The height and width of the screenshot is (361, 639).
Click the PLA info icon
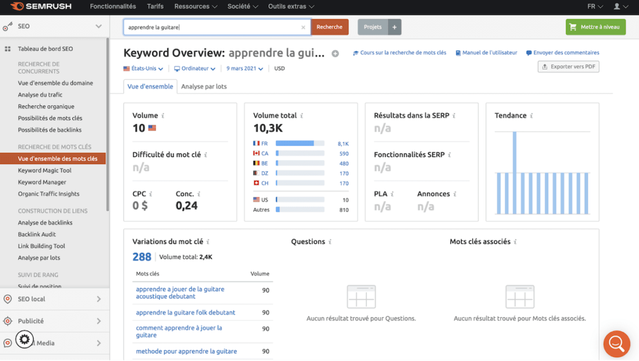392,194
